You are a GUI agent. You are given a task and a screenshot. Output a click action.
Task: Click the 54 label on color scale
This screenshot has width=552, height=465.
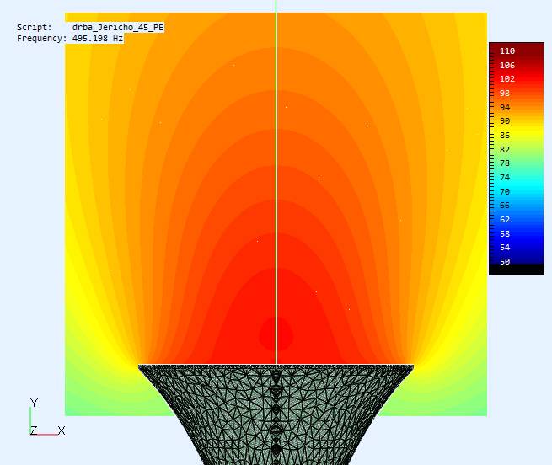(x=505, y=248)
